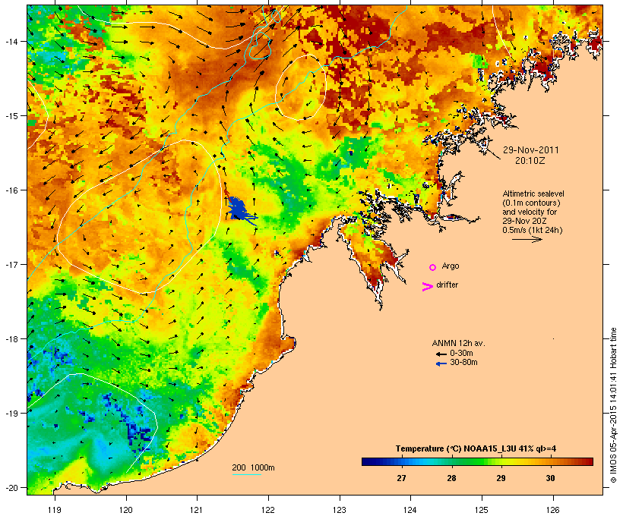This screenshot has width=623, height=516.
Task: Click the latitude axis label -16
Action: click(11, 190)
